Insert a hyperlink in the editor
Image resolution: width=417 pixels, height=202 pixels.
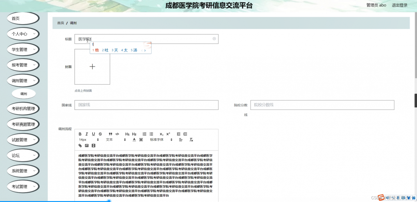point(80,146)
